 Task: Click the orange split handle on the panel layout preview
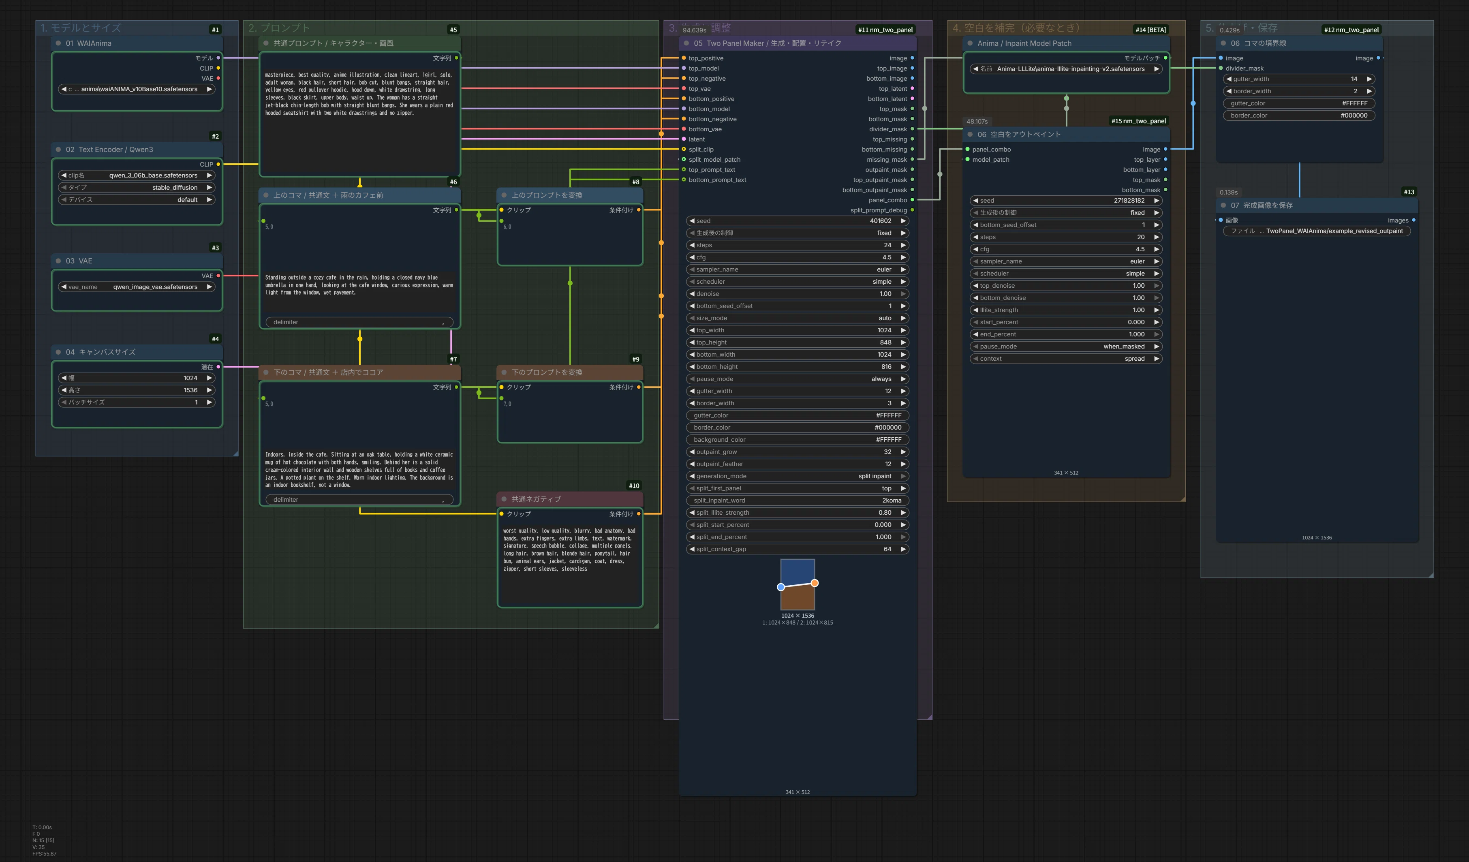(815, 583)
